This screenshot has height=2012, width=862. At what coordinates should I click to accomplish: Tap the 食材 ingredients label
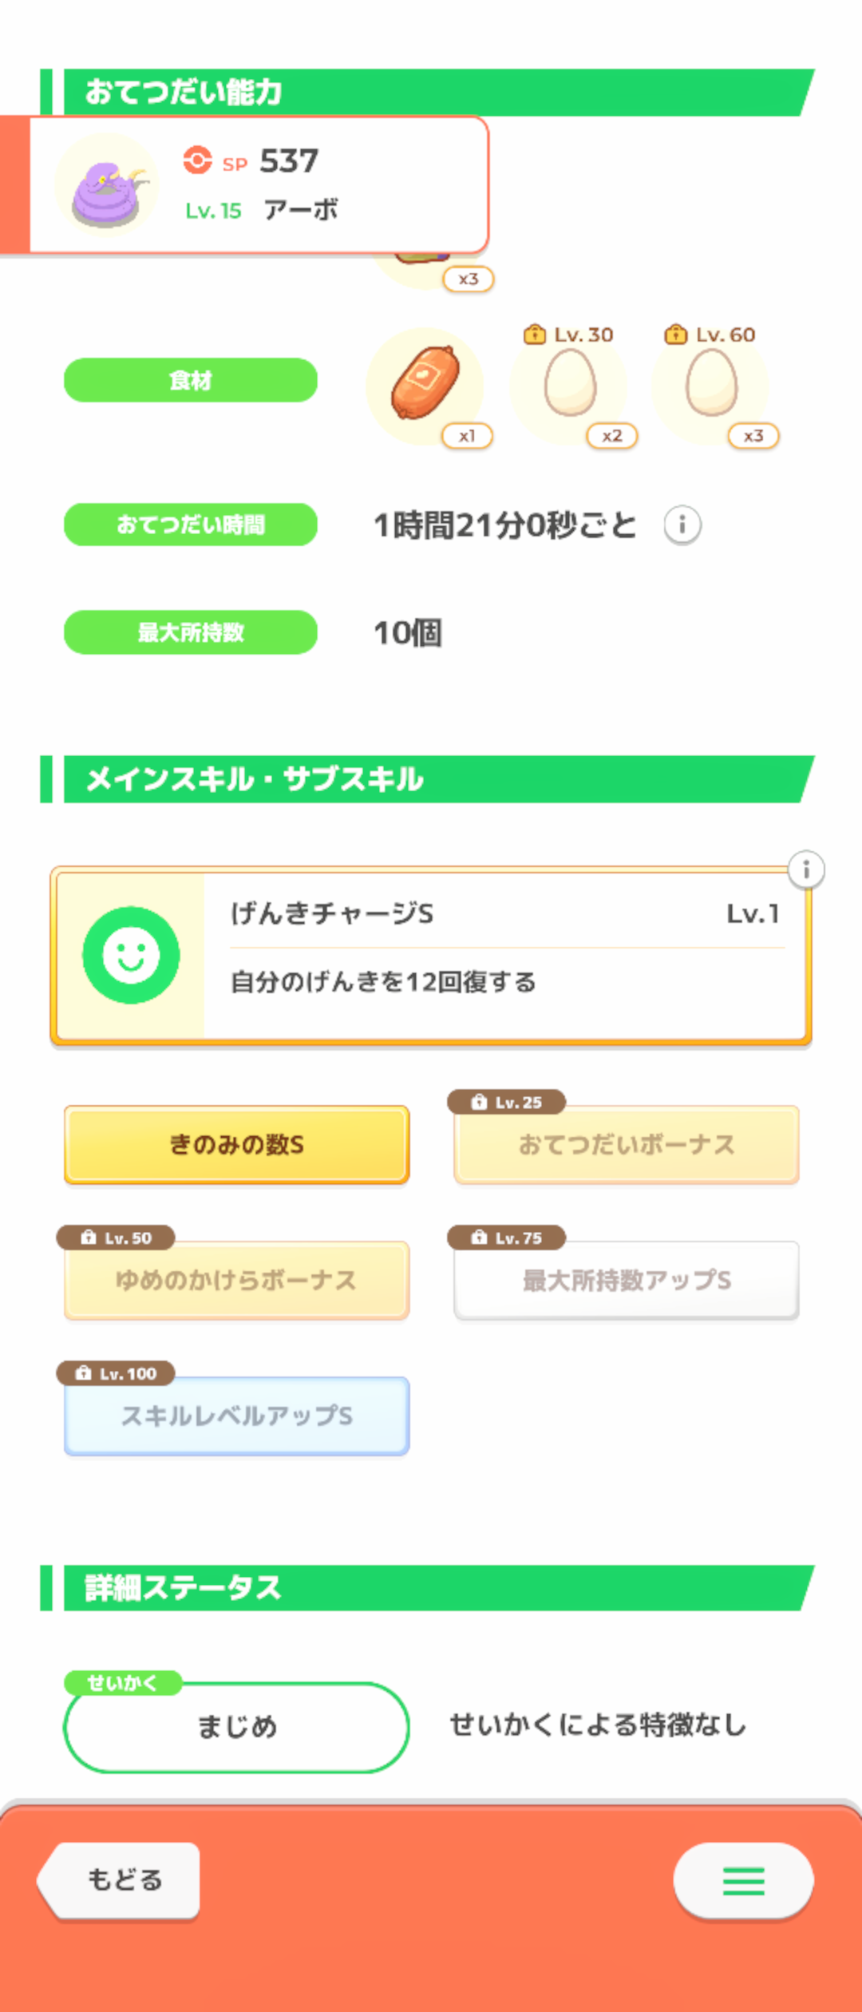coord(191,380)
